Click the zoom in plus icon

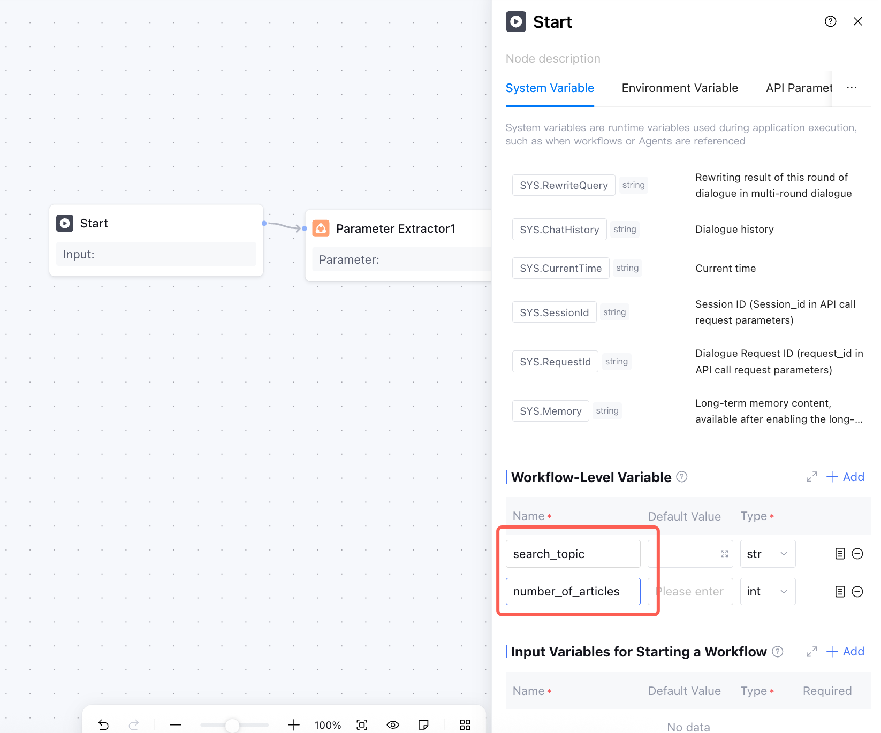tap(294, 725)
